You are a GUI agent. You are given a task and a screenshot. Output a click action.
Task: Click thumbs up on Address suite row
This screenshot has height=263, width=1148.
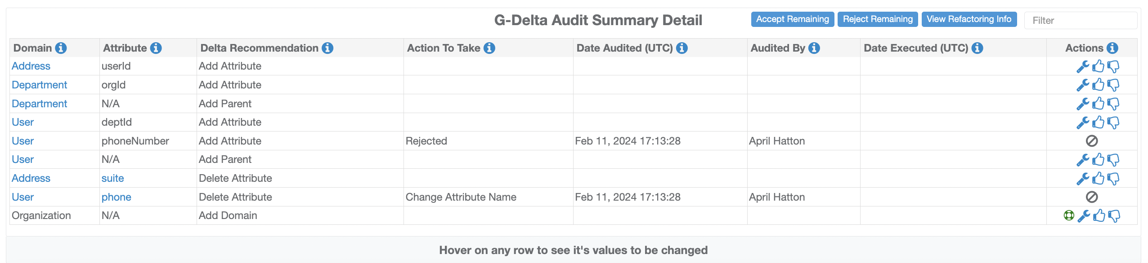[1098, 179]
